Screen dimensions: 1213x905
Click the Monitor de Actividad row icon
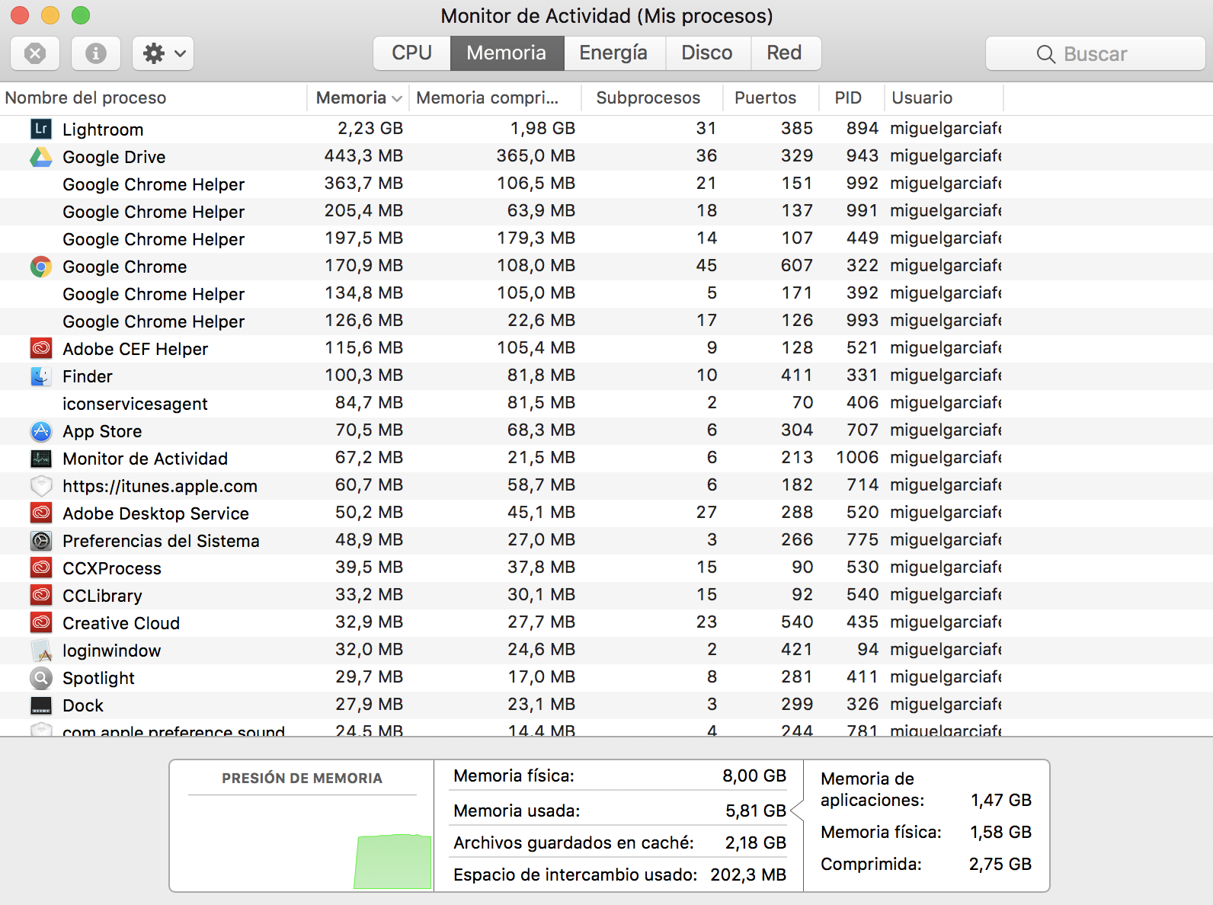(41, 459)
